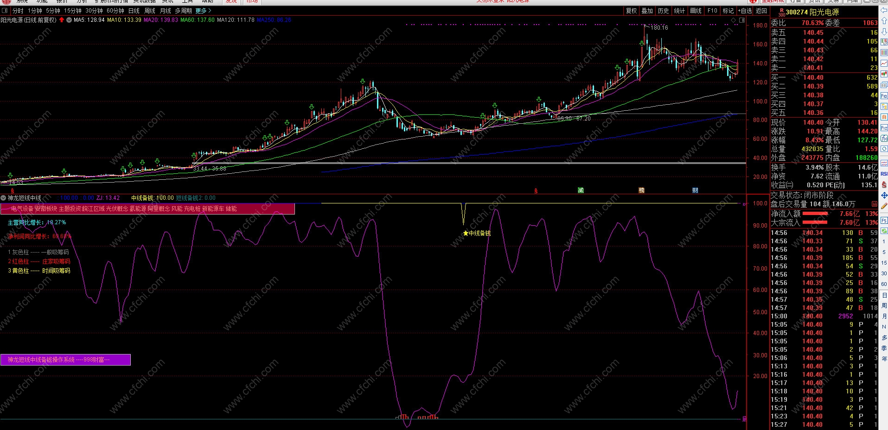
Task: Toggle the 多 period button in right sidebar
Action: tap(884, 338)
